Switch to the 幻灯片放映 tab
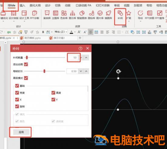The height and width of the screenshot is (149, 167). pyautogui.click(x=103, y=5)
